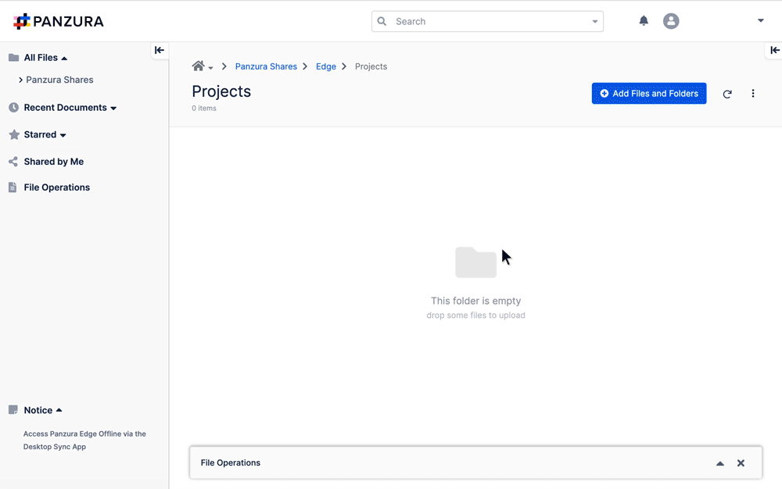Navigate to the Edge breadcrumb link
The image size is (782, 489).
325,66
